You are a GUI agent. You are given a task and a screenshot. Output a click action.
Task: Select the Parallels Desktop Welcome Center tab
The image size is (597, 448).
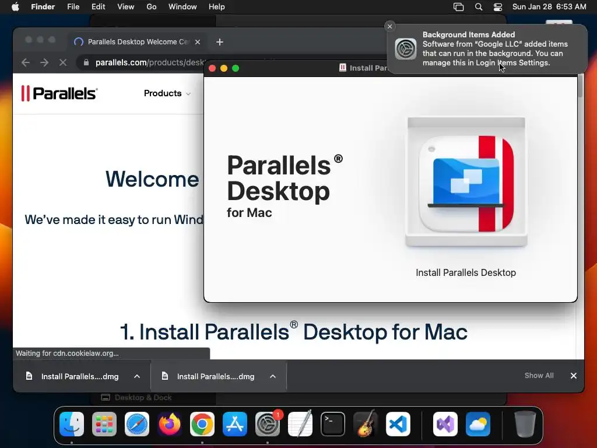tap(138, 42)
